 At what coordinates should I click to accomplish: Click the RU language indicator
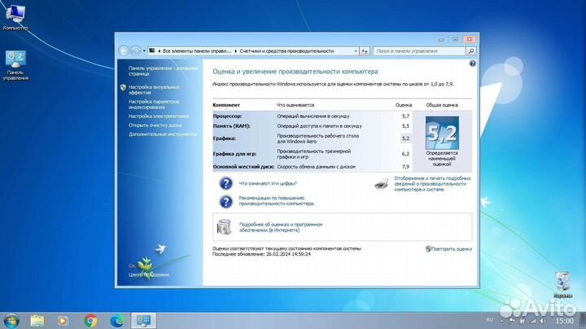point(490,320)
